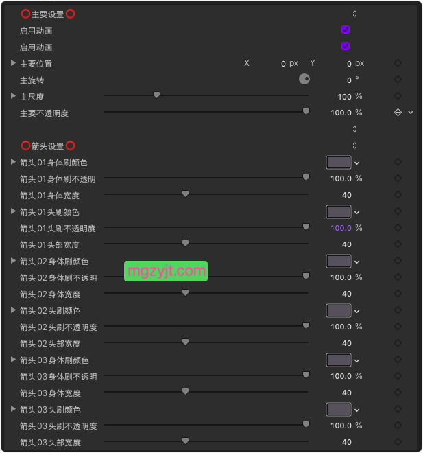Click the 主旋转 degree value field
This screenshot has height=453, width=423.
[x=349, y=80]
